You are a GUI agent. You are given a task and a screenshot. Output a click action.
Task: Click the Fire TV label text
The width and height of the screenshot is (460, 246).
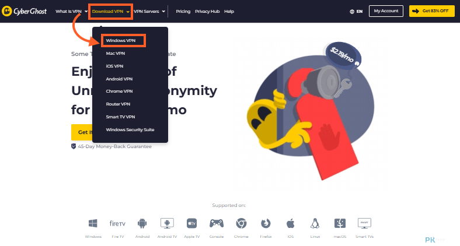118,237
